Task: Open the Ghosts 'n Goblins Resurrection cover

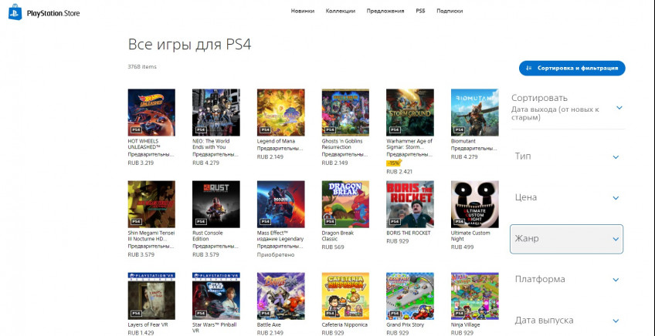Action: coord(345,113)
